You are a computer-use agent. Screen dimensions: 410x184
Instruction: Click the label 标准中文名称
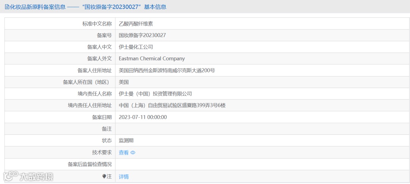97,24
